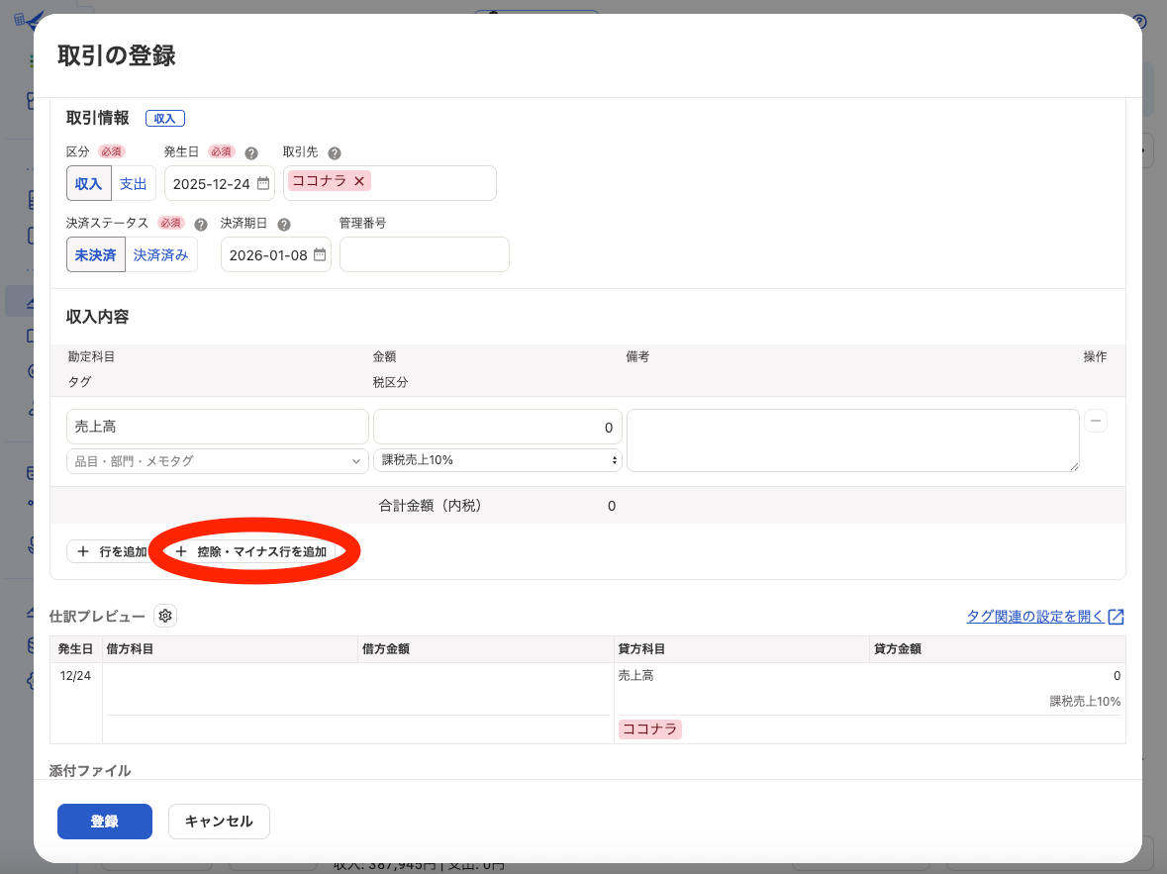The image size is (1167, 874).
Task: Click the 管理番号 input field
Action: [424, 255]
